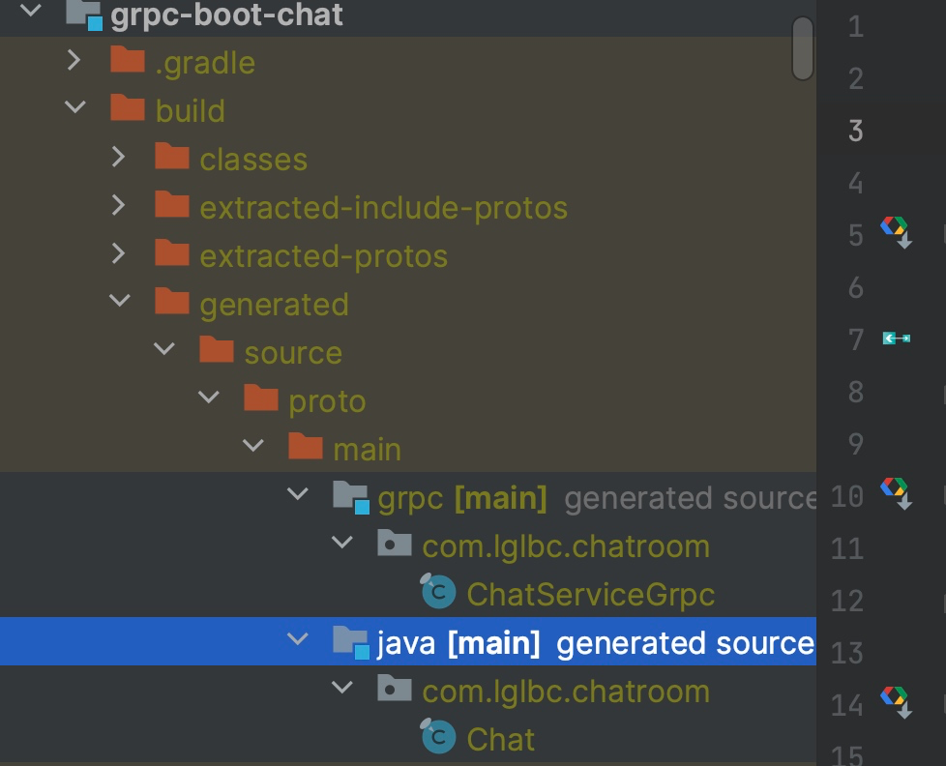Screen dimensions: 946x766
Task: Select the proto folder
Action: tap(327, 401)
